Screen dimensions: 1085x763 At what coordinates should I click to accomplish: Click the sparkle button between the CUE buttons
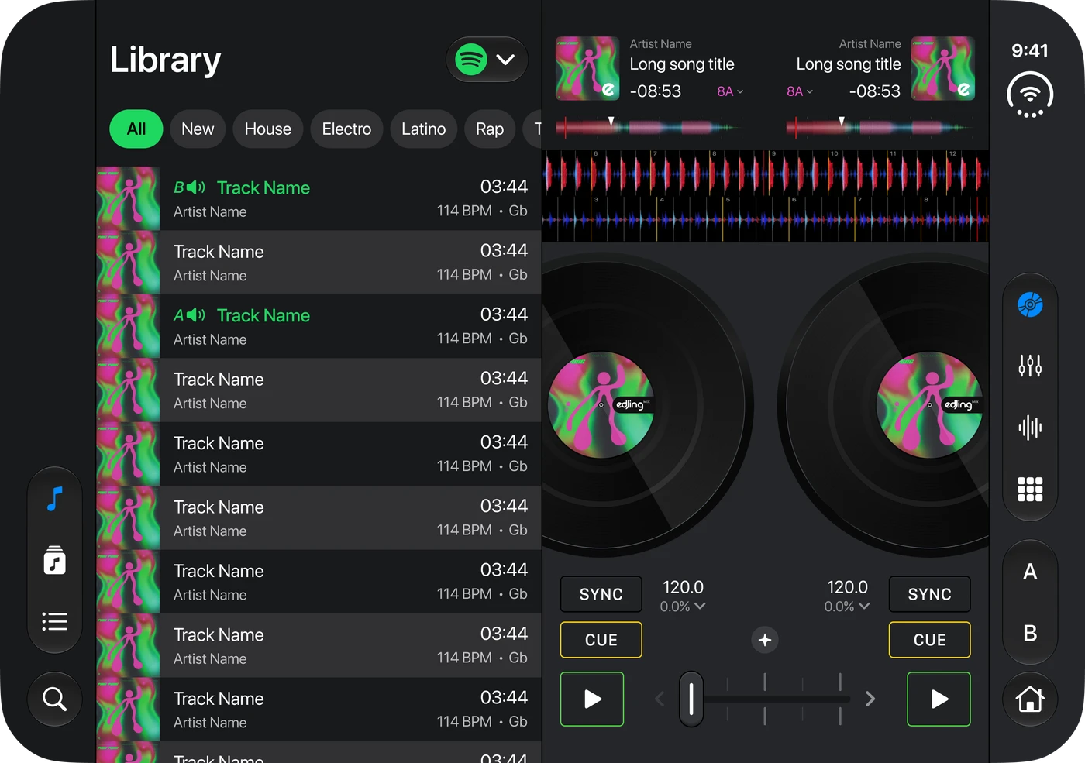765,640
